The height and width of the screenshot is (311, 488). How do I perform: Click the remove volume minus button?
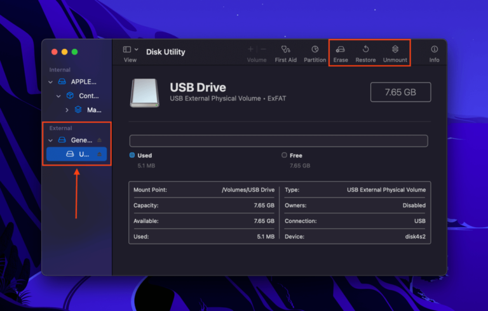tap(263, 49)
